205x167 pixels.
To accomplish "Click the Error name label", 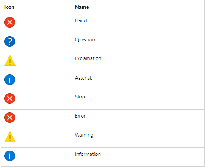I will point(80,116).
